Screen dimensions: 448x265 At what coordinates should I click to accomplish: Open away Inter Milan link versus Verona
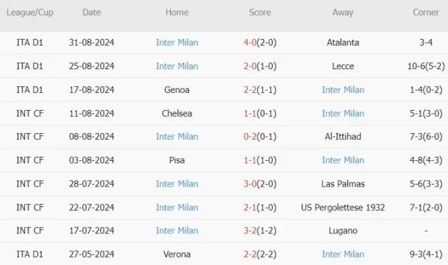(x=343, y=254)
